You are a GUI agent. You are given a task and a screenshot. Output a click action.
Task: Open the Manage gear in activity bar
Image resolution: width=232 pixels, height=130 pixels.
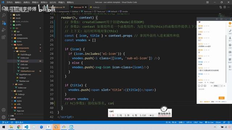(4, 117)
